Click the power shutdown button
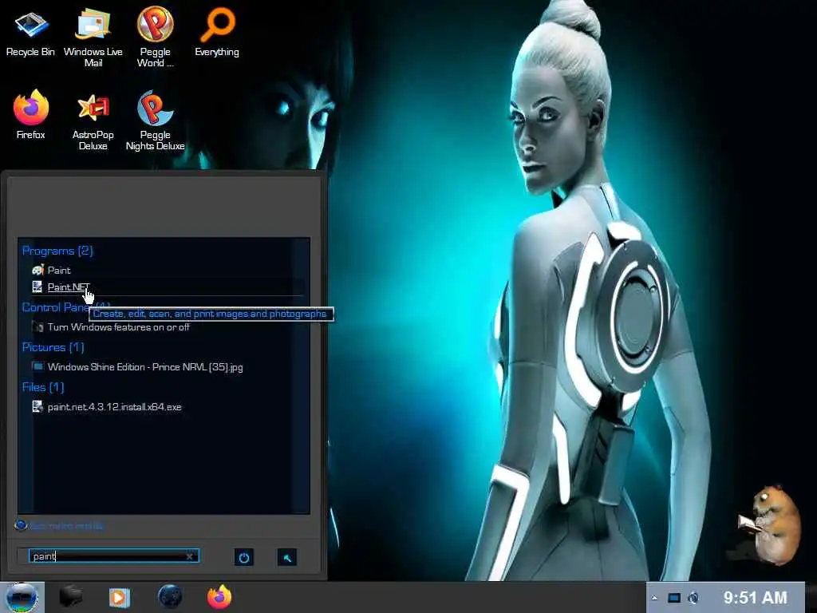817x613 pixels. click(x=244, y=557)
